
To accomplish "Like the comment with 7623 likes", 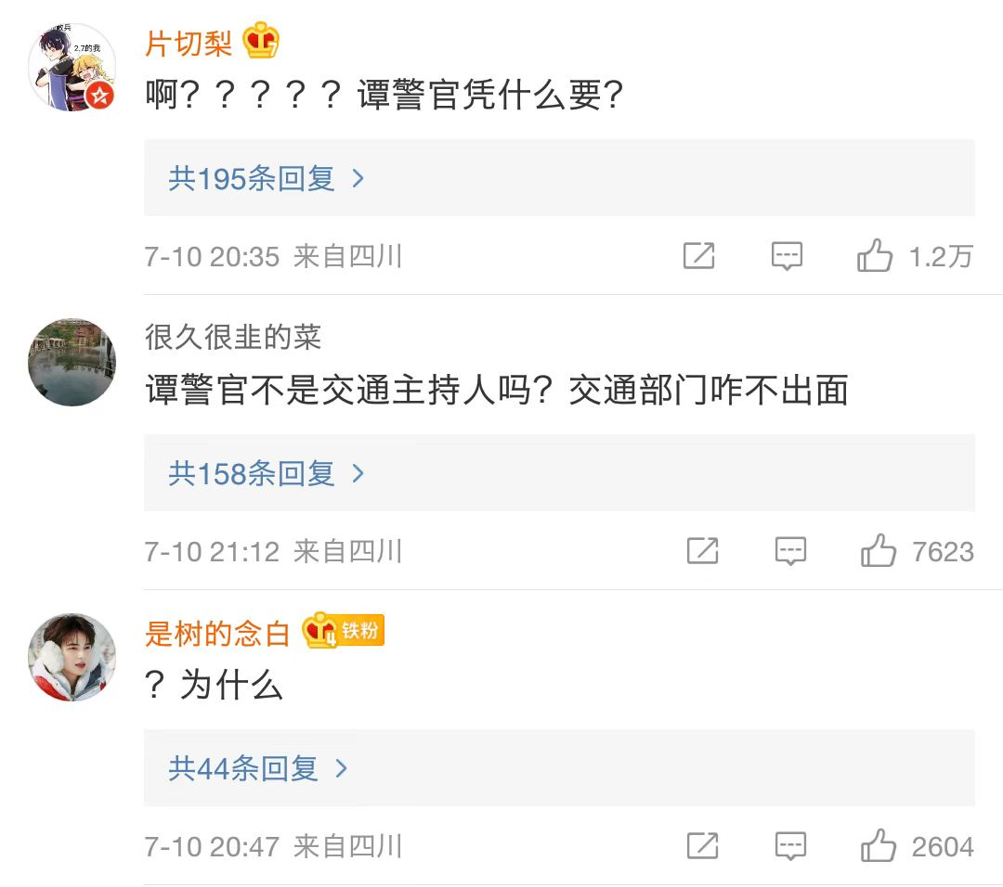I will coord(879,551).
